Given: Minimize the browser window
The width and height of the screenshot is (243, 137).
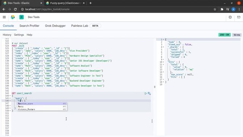Looking at the screenshot, I should (224, 3).
